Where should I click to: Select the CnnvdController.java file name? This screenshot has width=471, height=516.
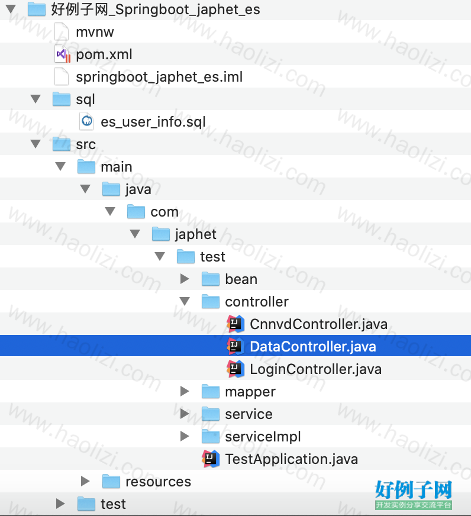[x=318, y=324]
